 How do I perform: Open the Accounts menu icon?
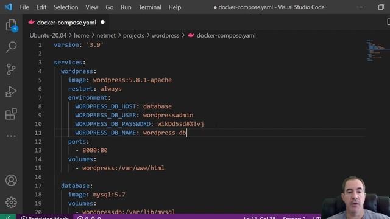click(11, 180)
